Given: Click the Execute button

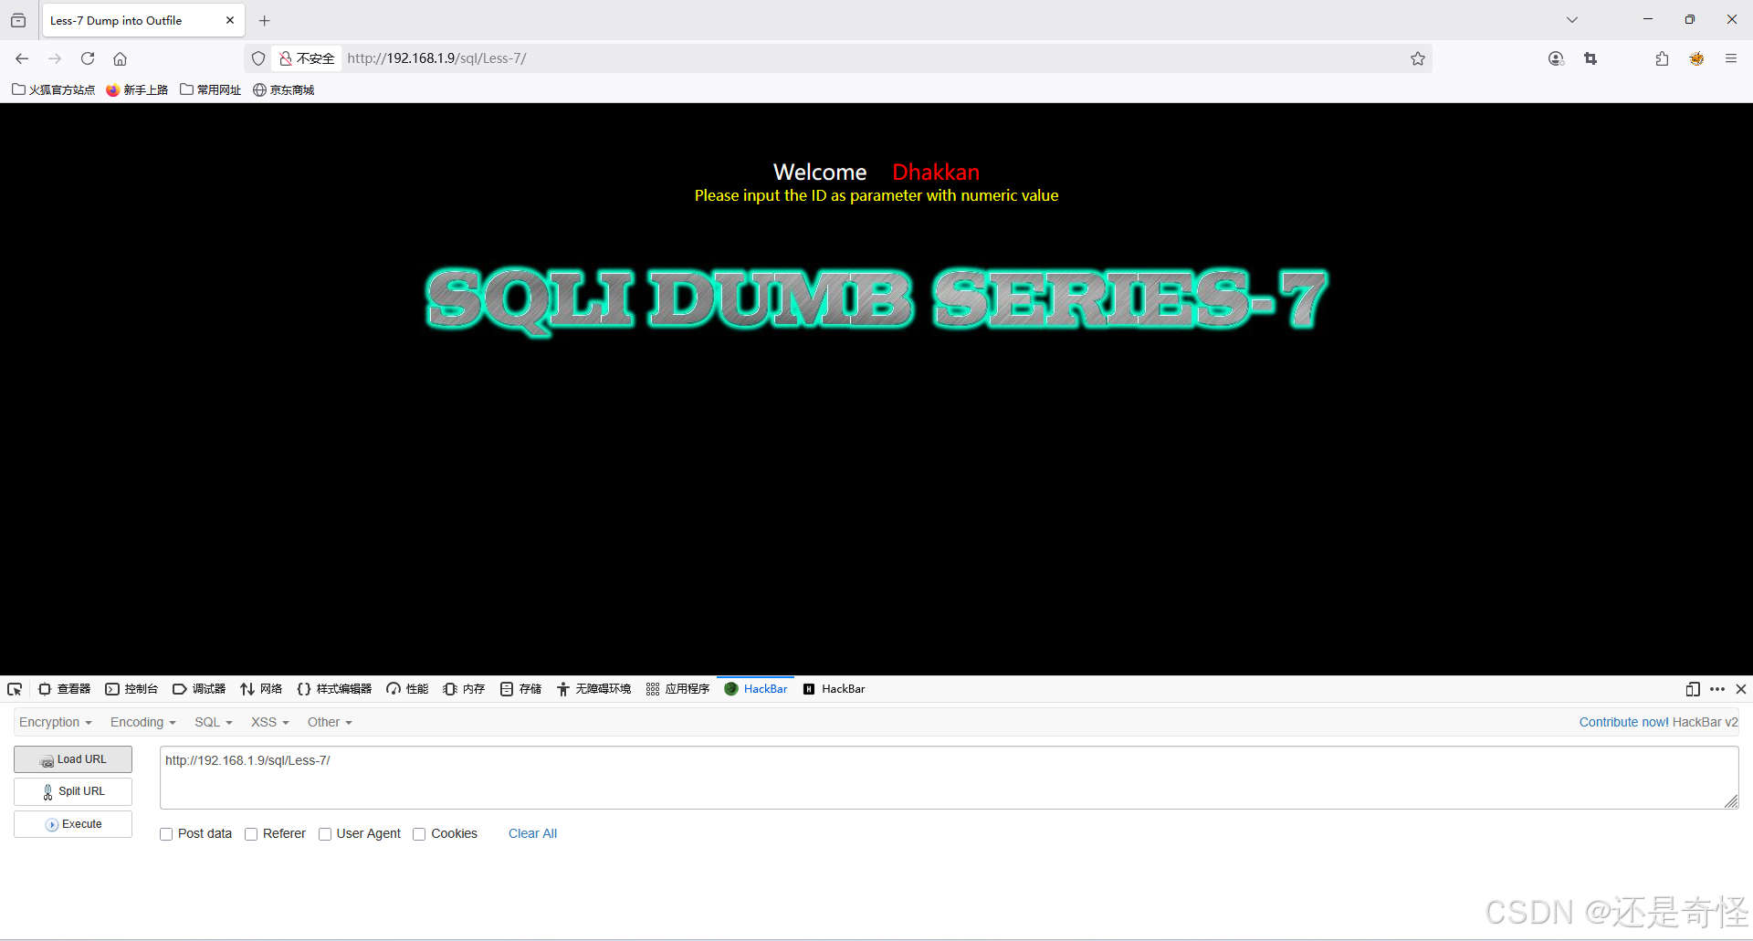Looking at the screenshot, I should pyautogui.click(x=73, y=824).
